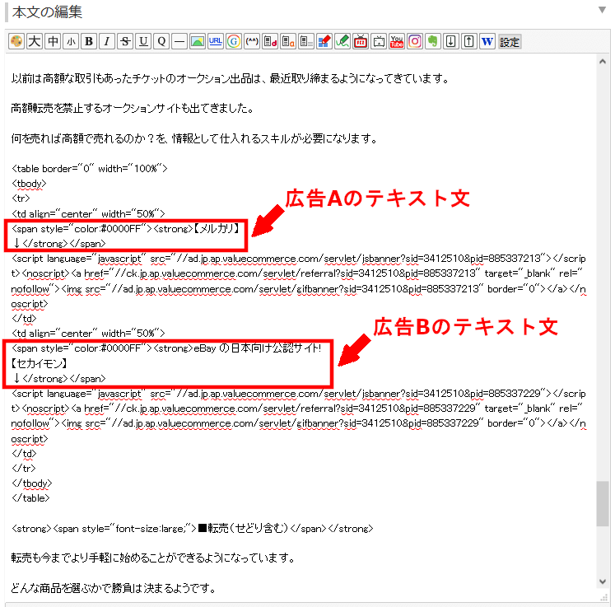615x607 pixels.
Task: Insert a blockquote with Q button
Action: tap(161, 41)
